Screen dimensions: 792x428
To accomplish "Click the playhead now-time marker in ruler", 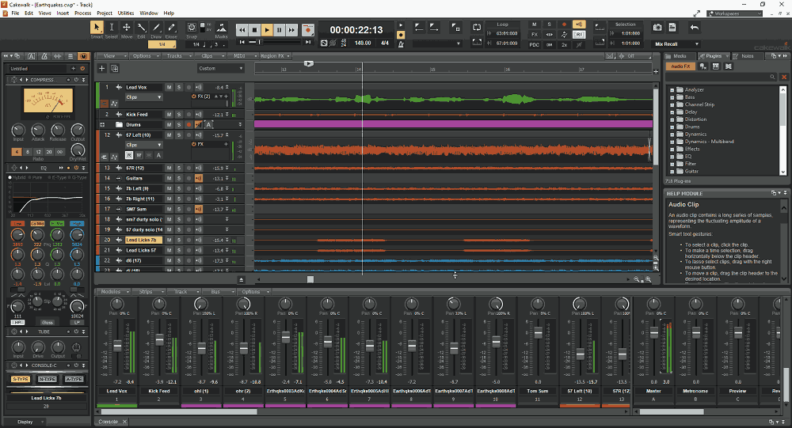I will [309, 63].
